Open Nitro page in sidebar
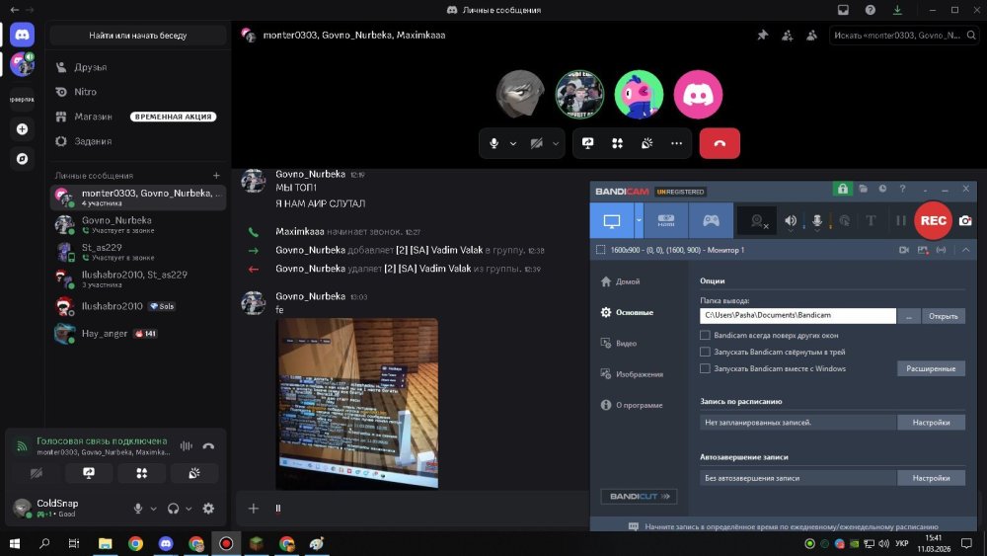The width and height of the screenshot is (987, 556). [x=138, y=92]
